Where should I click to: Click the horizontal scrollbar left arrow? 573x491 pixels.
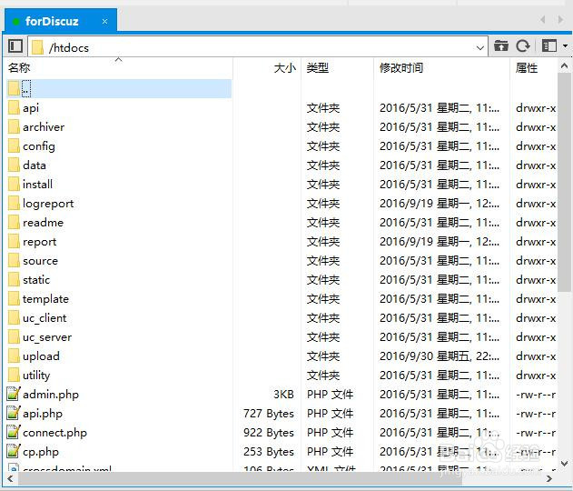point(10,478)
